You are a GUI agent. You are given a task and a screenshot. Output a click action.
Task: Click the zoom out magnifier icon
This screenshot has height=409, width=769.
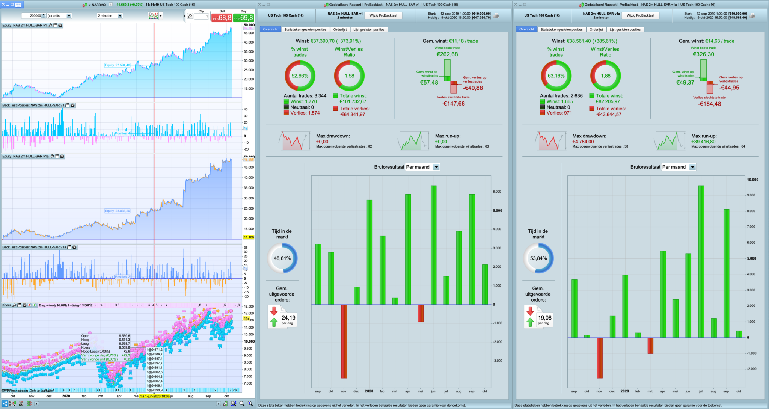pyautogui.click(x=242, y=404)
